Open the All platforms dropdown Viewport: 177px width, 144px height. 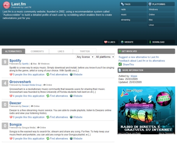click(105, 57)
